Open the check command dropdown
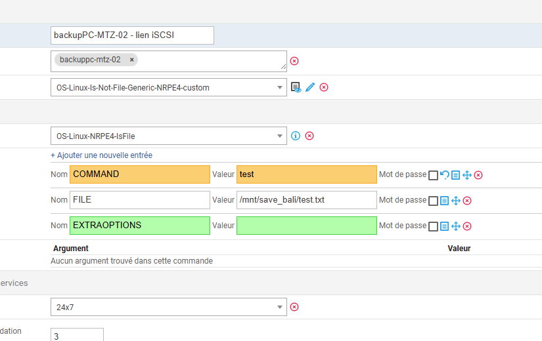 [x=169, y=136]
